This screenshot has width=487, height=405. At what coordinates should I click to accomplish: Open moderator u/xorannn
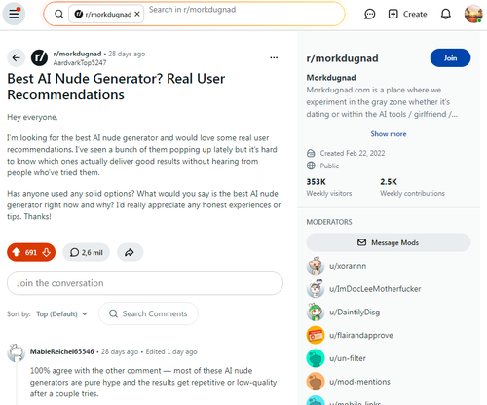point(348,266)
